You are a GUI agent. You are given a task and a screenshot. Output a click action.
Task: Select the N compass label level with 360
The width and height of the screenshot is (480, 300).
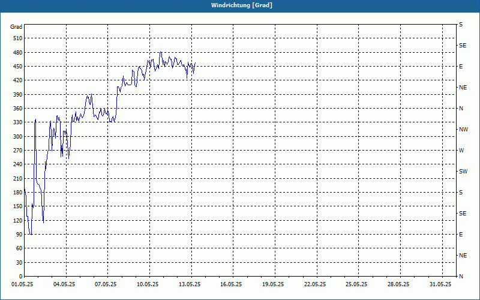pos(461,109)
